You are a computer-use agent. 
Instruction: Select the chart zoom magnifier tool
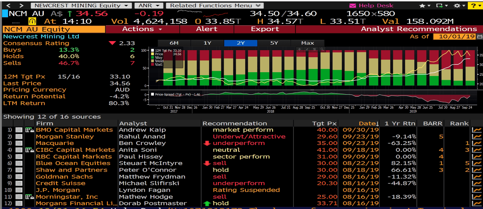[322, 49]
